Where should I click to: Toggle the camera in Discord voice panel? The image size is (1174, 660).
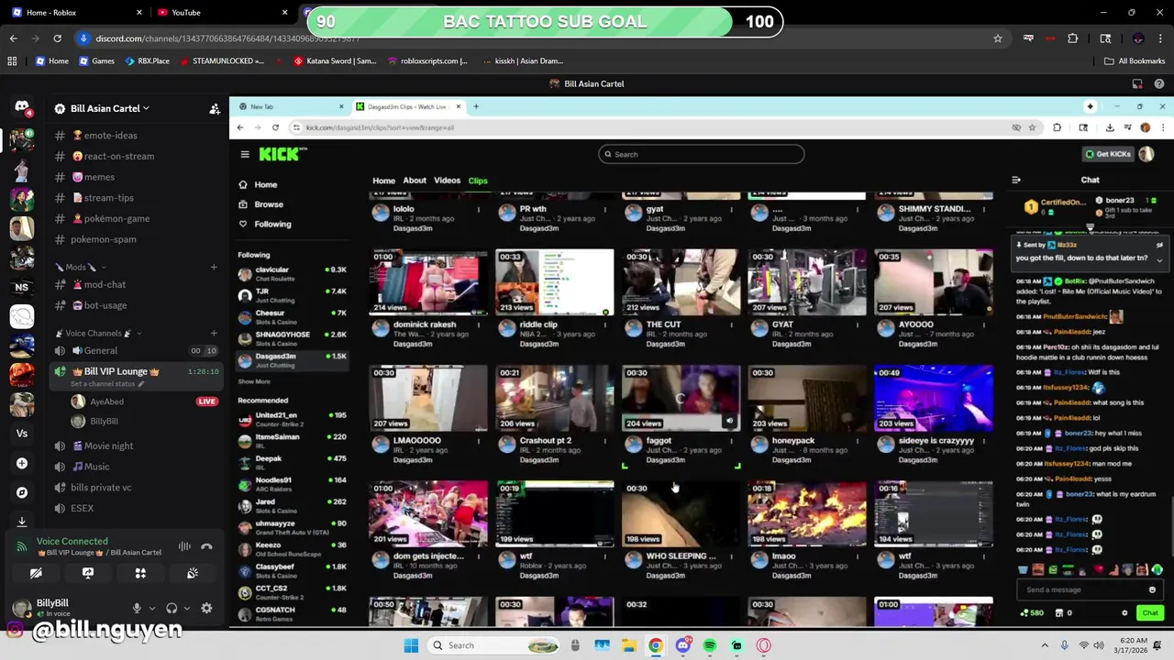[36, 573]
